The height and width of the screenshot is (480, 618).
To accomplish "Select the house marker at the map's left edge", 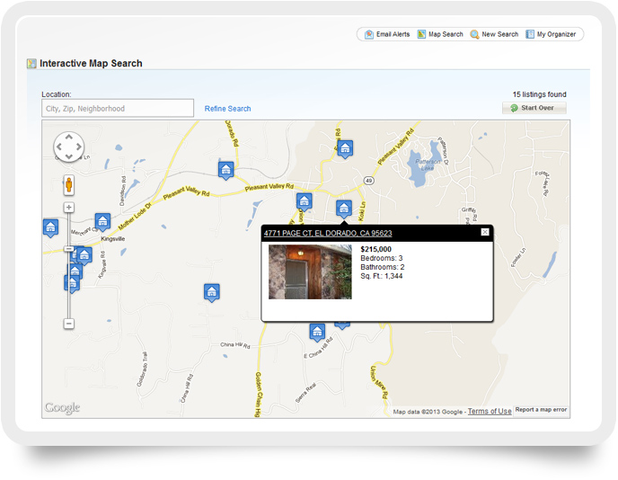I will [50, 228].
